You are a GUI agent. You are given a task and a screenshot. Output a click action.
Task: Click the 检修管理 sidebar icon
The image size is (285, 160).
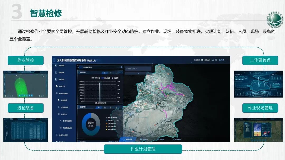(x=56, y=79)
